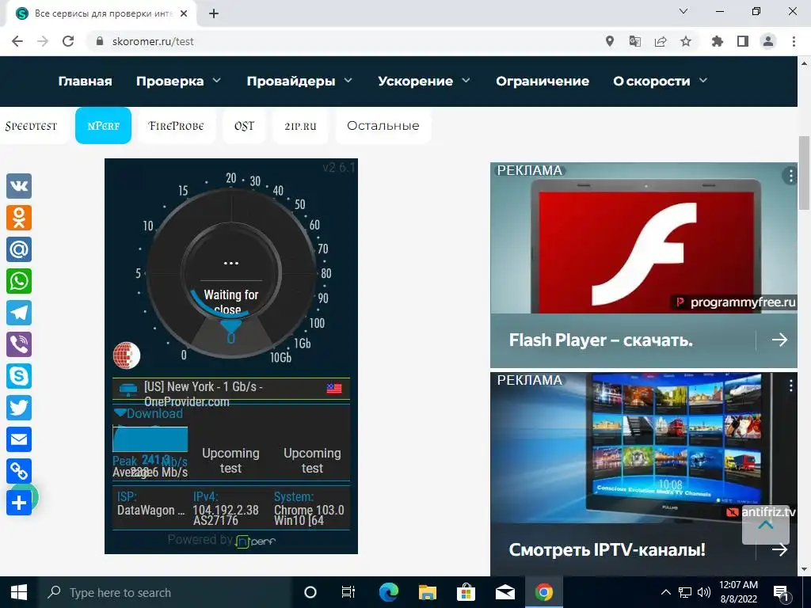
Task: Open IPTV ad options menu
Action: (791, 386)
